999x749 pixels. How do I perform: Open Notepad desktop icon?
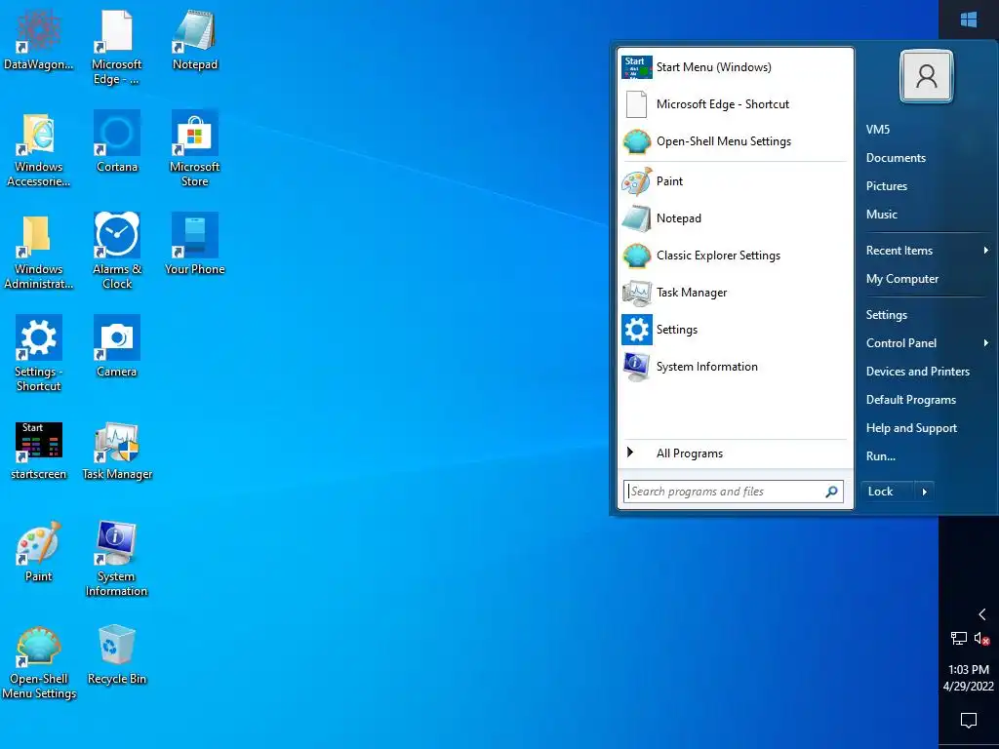[x=195, y=39]
